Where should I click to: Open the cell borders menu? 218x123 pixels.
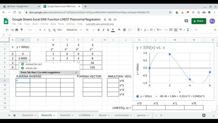pyautogui.click(x=124, y=30)
